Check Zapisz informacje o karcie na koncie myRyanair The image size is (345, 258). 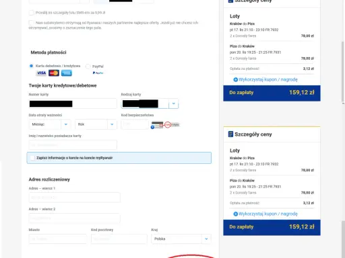coord(32,158)
